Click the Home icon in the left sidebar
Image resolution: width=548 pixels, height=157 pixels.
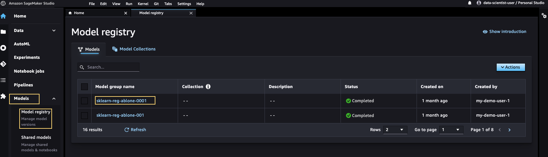pos(3,16)
